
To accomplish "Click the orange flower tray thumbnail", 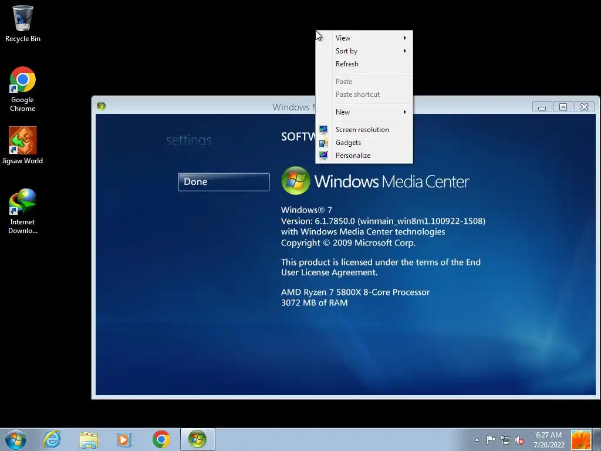I will (x=580, y=440).
